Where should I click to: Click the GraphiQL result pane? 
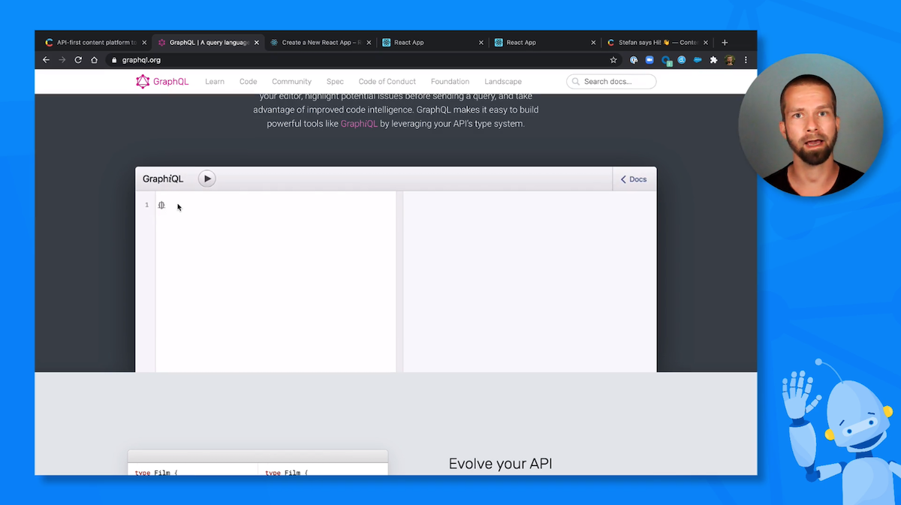(529, 281)
